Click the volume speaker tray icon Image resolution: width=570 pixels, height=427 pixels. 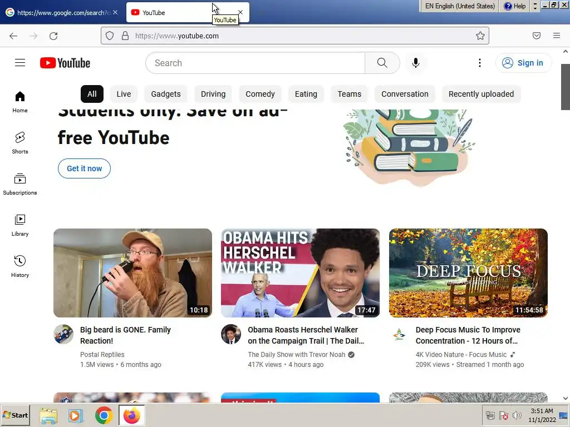[x=516, y=415]
